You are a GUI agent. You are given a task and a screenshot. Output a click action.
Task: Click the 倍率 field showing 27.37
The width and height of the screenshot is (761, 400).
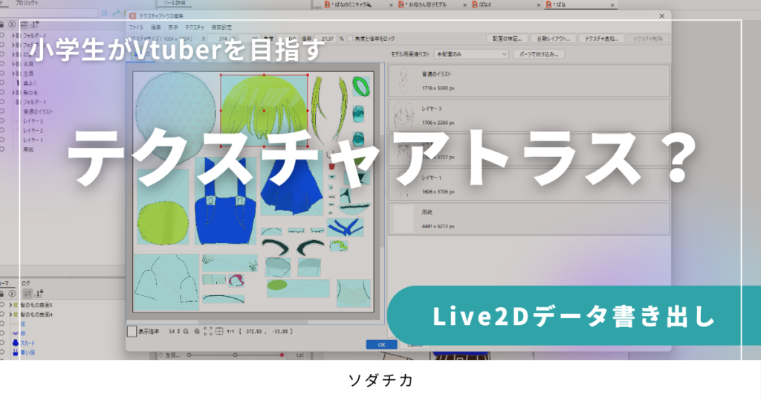(x=326, y=39)
